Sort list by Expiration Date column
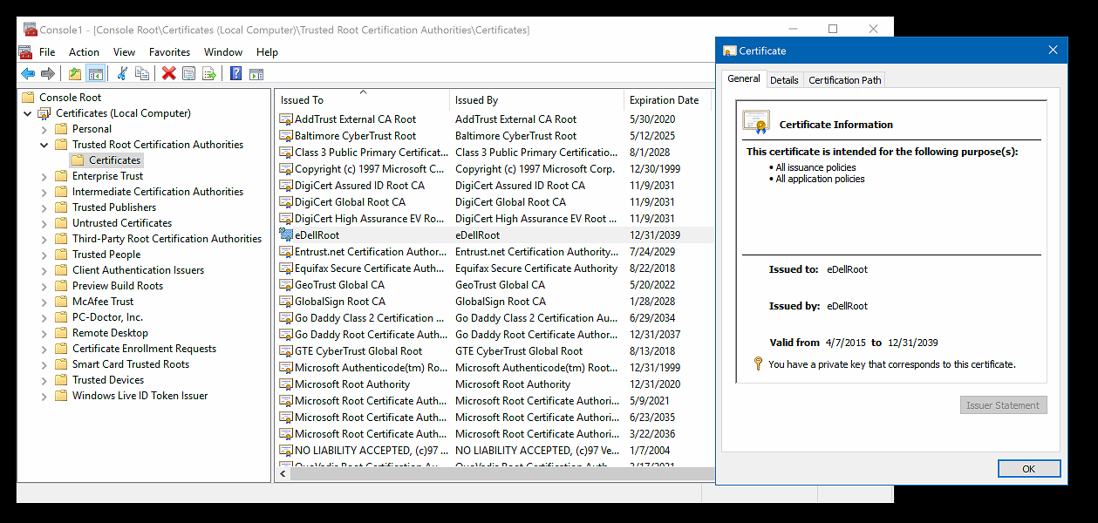 click(665, 100)
